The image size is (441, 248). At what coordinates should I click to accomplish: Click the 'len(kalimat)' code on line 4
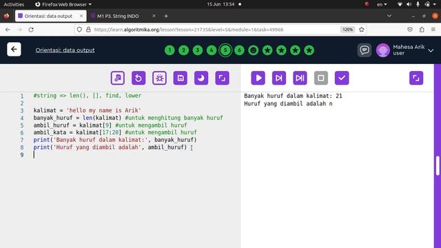102,118
